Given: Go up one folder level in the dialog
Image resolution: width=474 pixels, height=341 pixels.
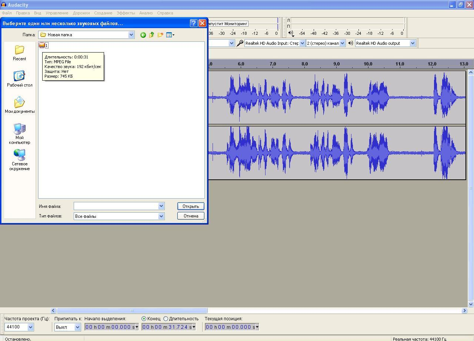Looking at the screenshot, I should pos(151,35).
